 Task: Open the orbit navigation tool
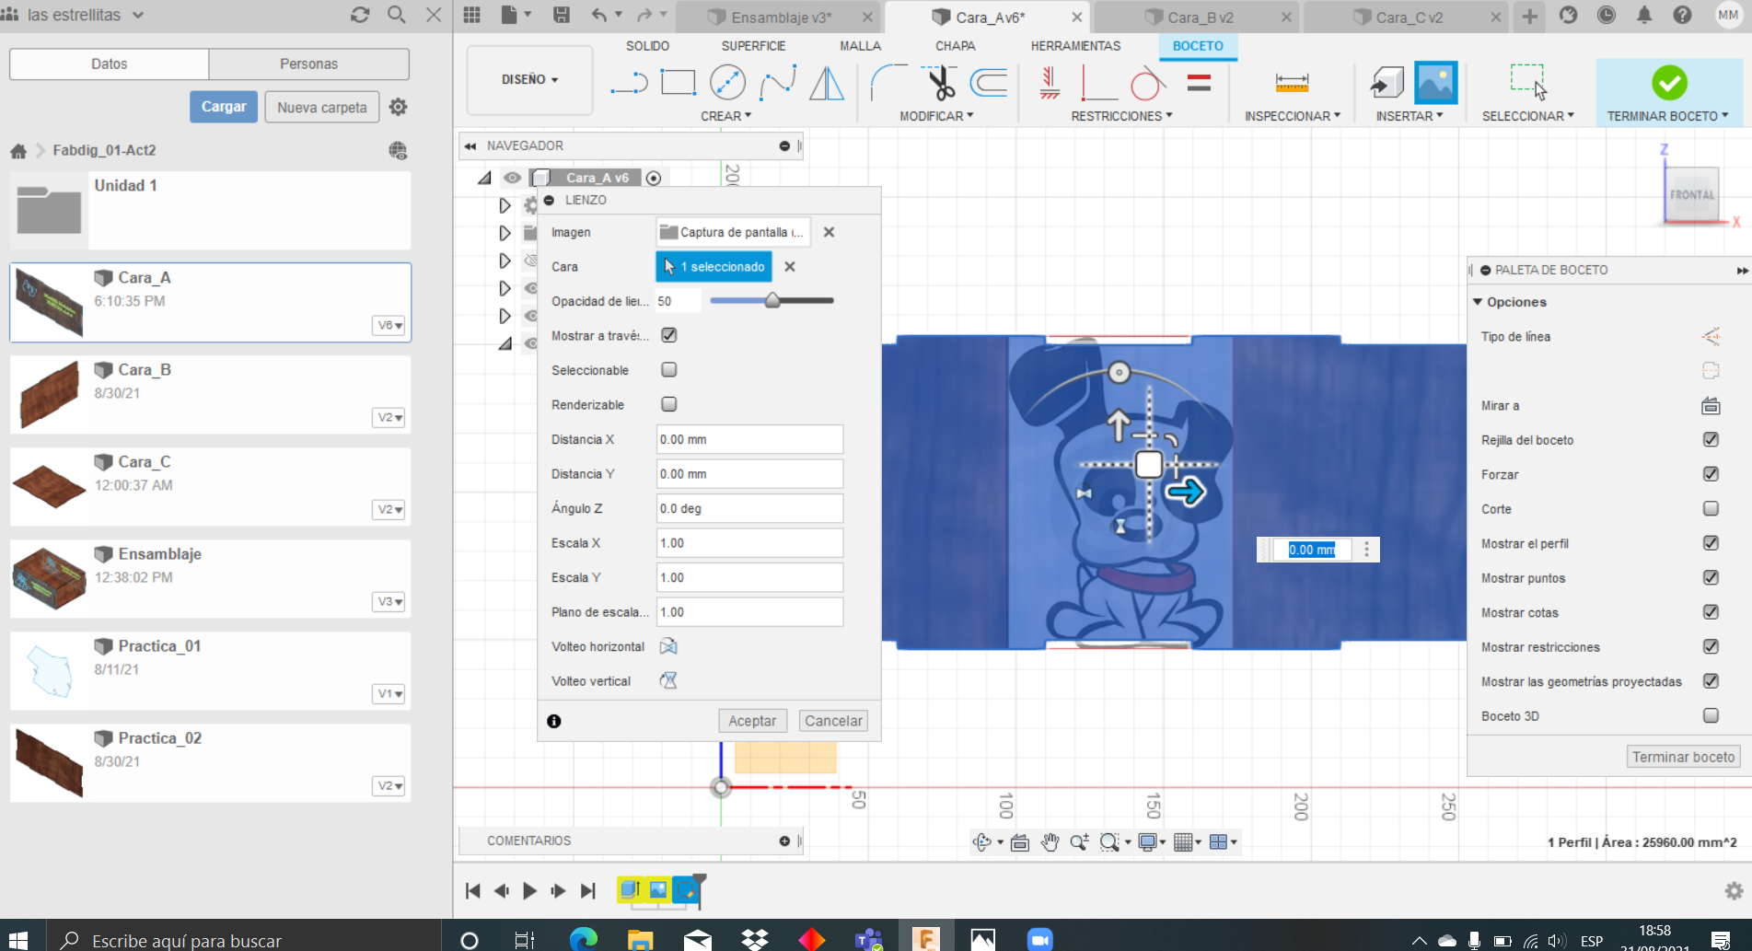click(982, 841)
